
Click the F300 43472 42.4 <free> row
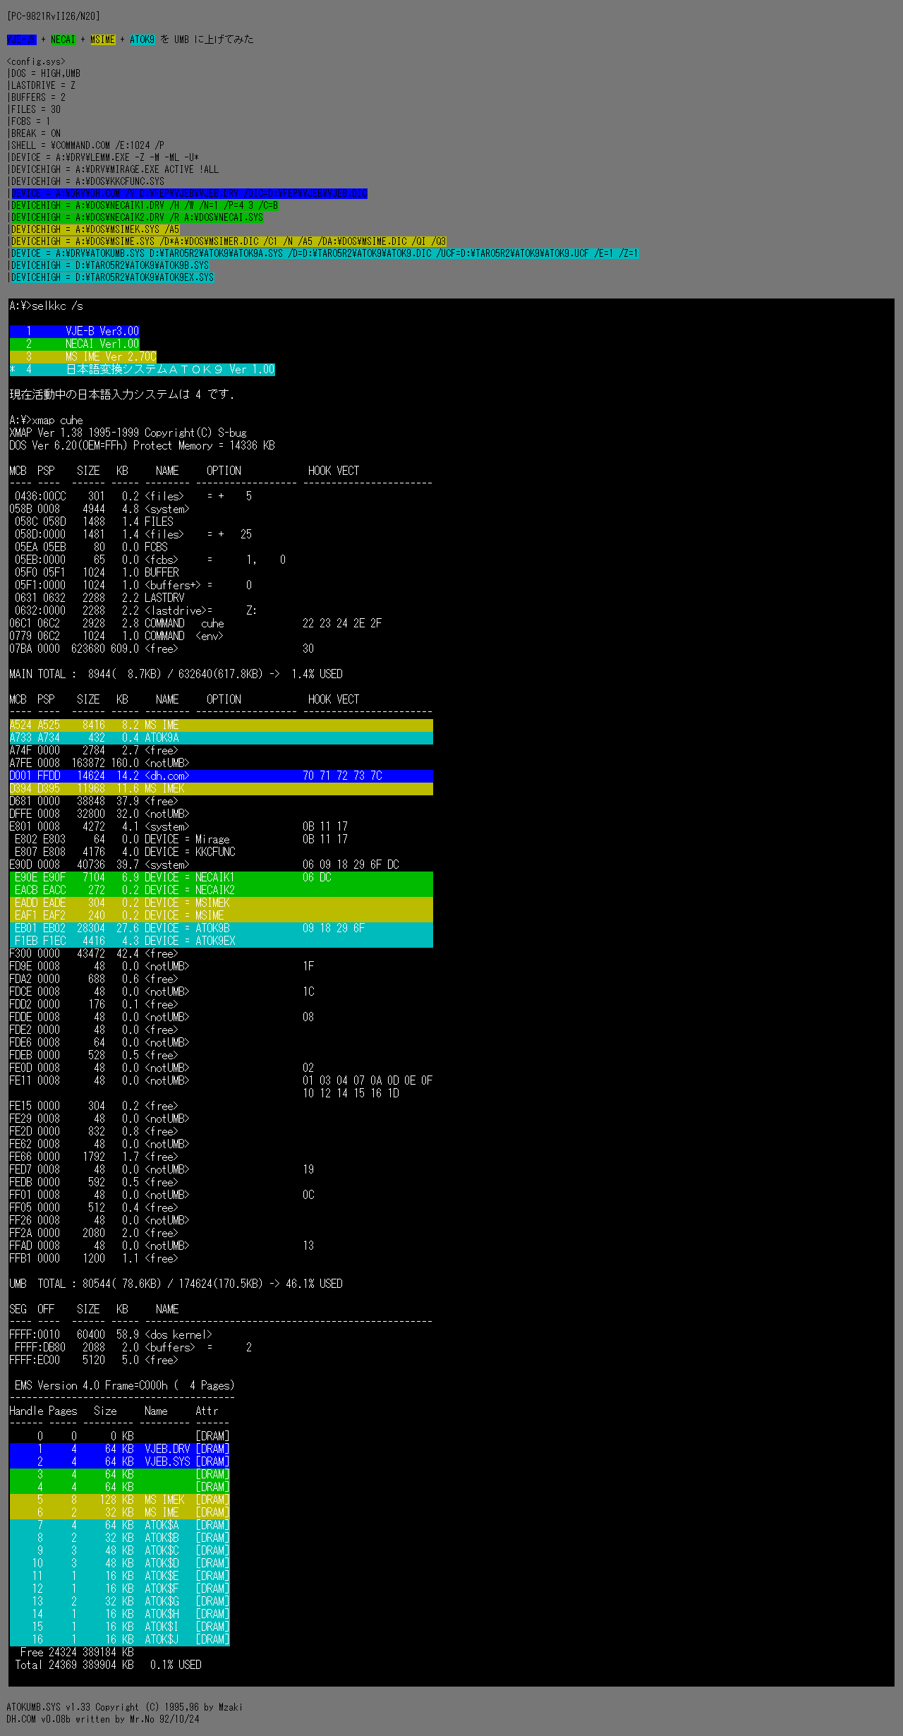click(94, 954)
